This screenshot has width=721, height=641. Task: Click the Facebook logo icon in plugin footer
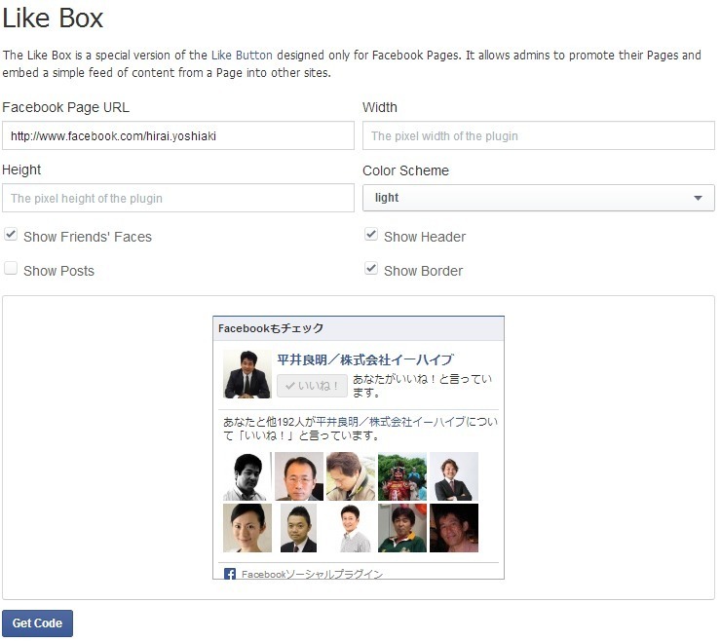click(229, 574)
